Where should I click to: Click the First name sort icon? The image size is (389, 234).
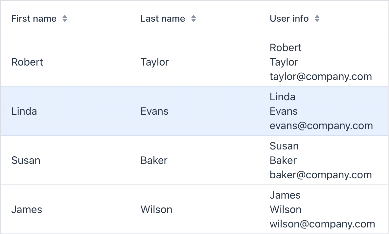point(65,19)
